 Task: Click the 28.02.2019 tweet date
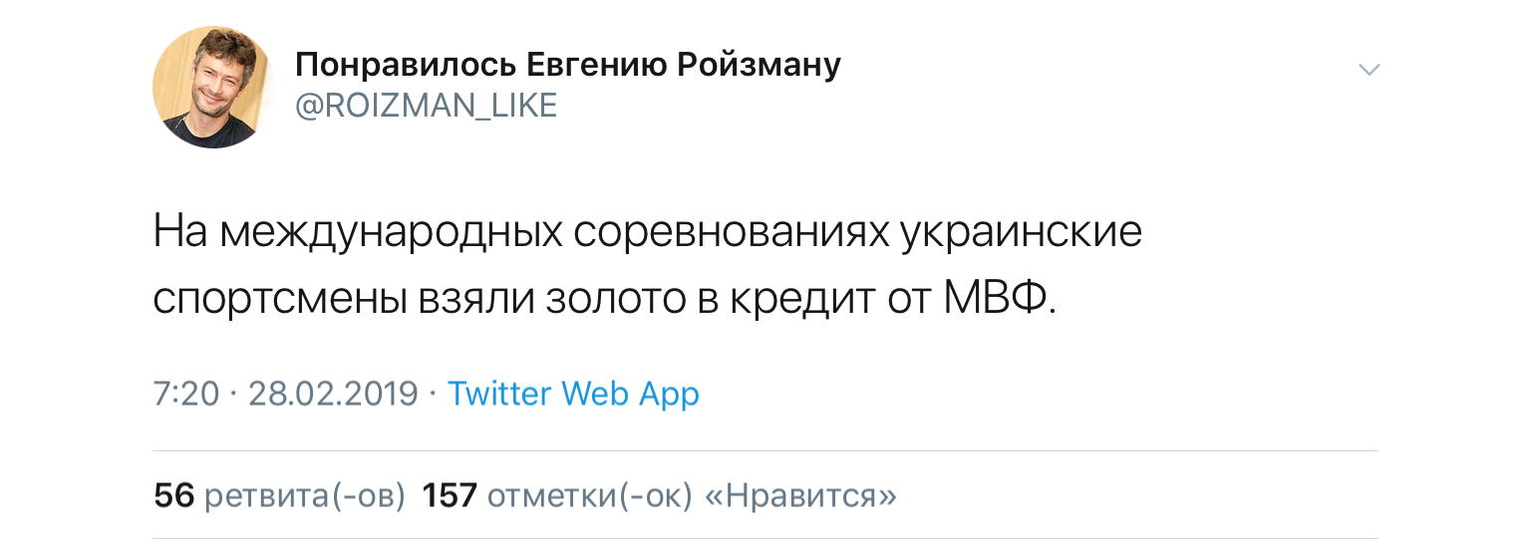point(333,394)
